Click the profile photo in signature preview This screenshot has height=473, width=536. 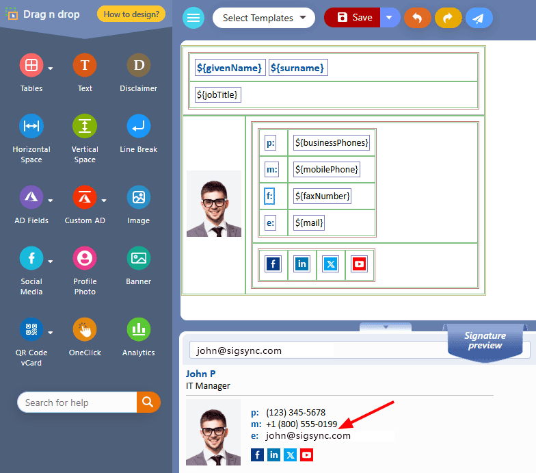(x=213, y=433)
